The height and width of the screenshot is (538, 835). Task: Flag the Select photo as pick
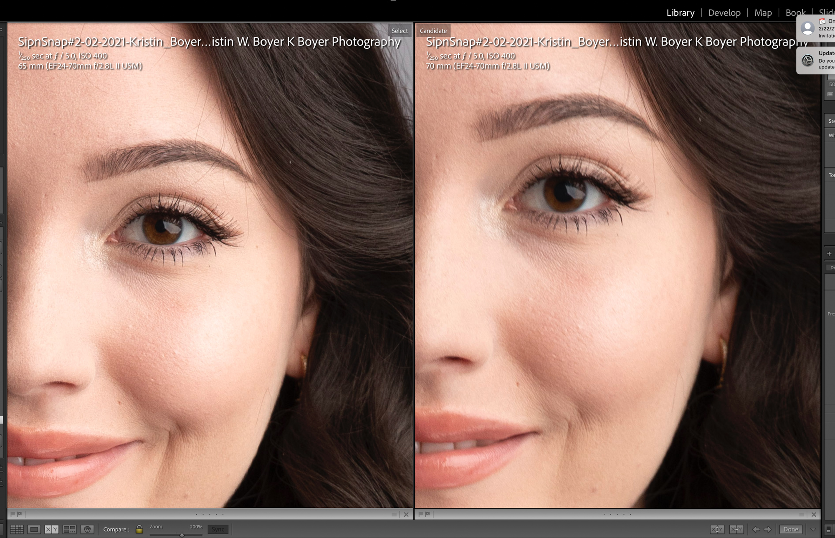(13, 514)
